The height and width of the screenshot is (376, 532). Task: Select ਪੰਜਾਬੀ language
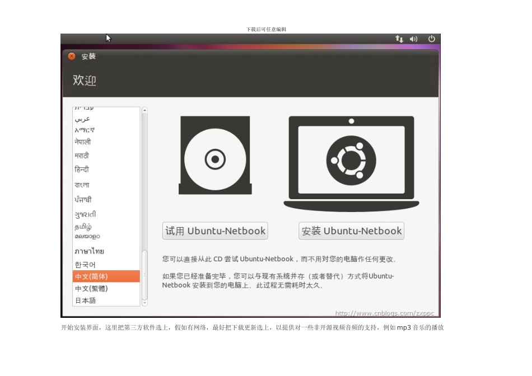[106, 199]
